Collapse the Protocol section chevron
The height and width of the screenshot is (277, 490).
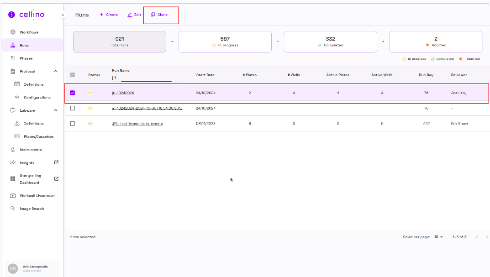point(56,71)
